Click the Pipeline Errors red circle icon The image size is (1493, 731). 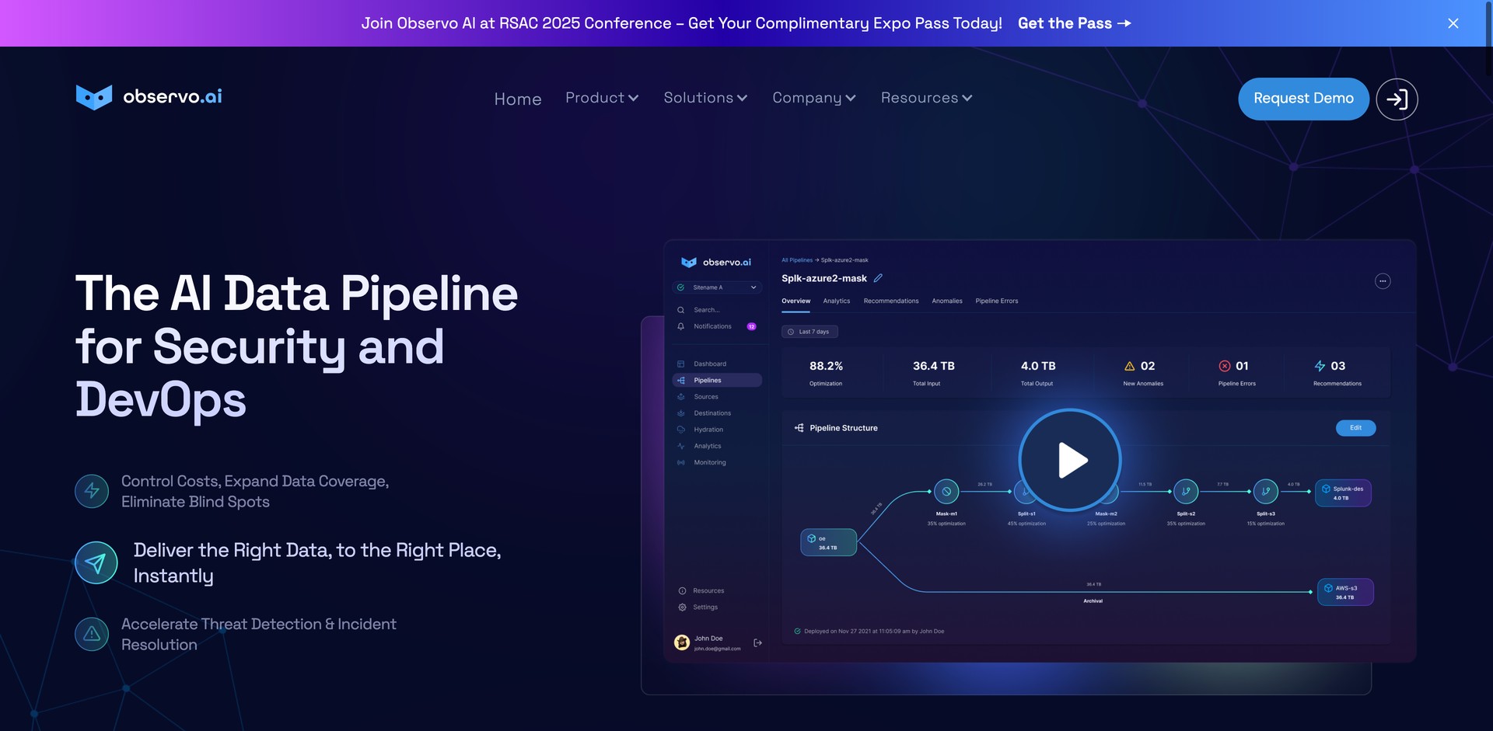(1225, 366)
